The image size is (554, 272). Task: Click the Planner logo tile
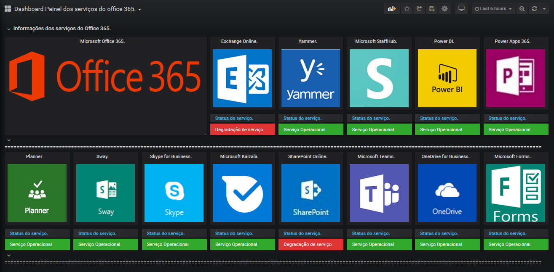[x=37, y=193]
